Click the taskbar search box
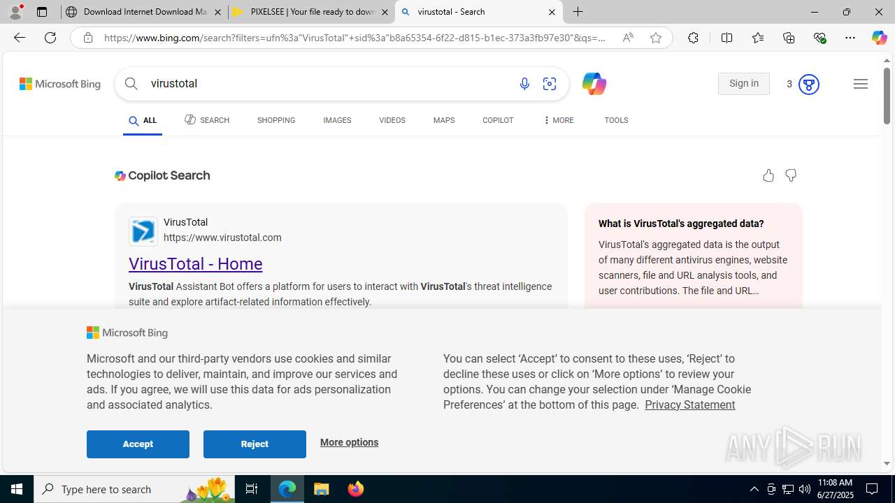Screen dimensions: 895x503 coord(134,489)
